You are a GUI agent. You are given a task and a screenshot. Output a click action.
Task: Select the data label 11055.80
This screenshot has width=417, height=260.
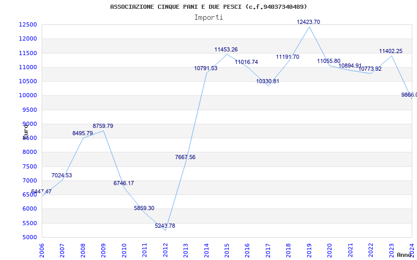coord(329,61)
